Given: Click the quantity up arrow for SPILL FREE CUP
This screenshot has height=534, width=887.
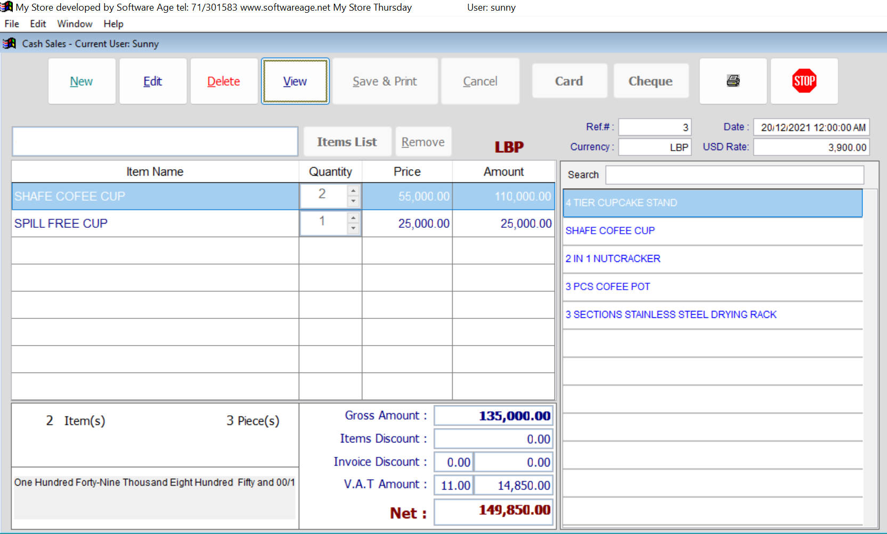Looking at the screenshot, I should pos(353,217).
